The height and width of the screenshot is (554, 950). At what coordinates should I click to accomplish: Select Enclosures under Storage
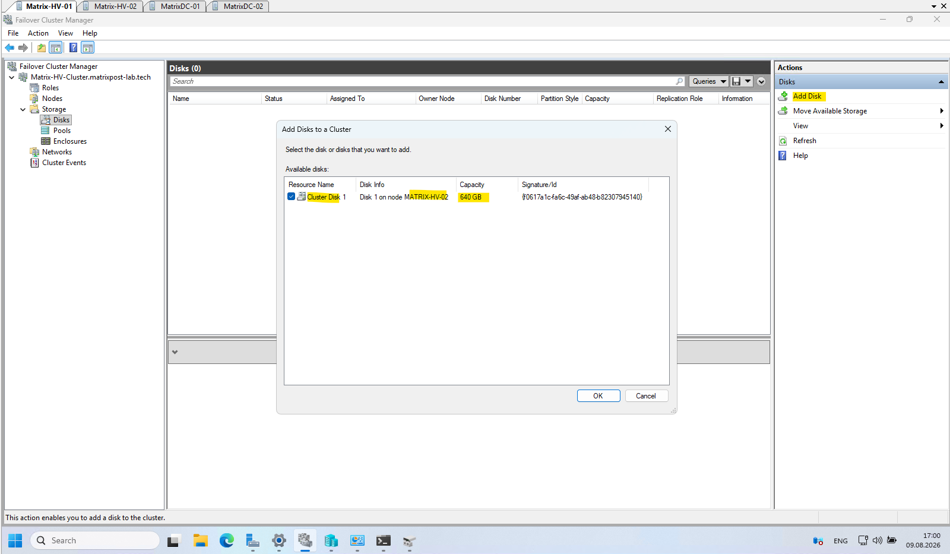pos(70,141)
